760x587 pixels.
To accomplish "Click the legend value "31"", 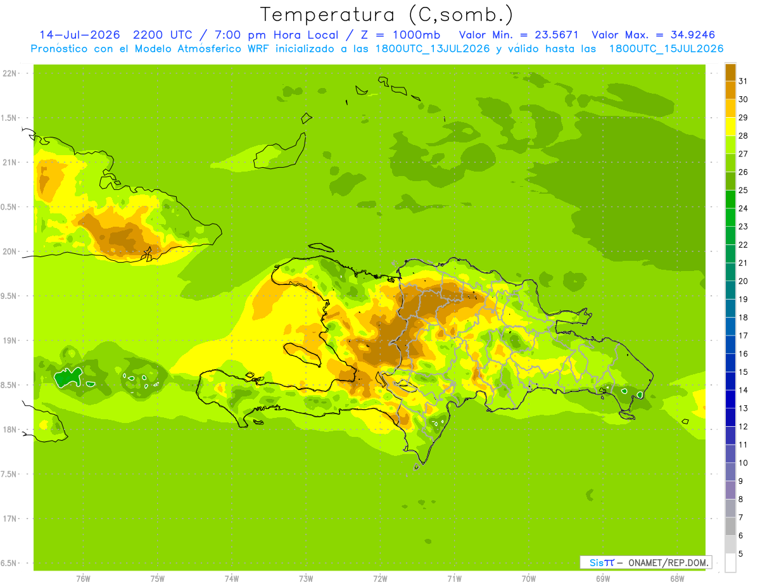I will 744,81.
